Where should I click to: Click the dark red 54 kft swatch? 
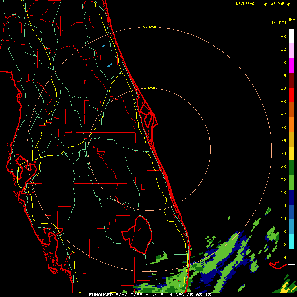point(291,80)
